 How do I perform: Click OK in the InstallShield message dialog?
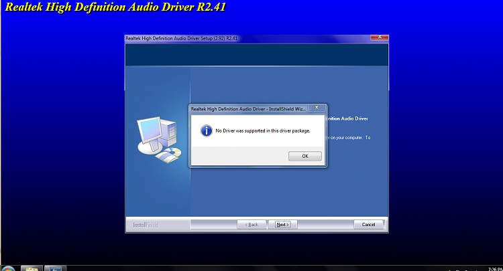pyautogui.click(x=304, y=156)
